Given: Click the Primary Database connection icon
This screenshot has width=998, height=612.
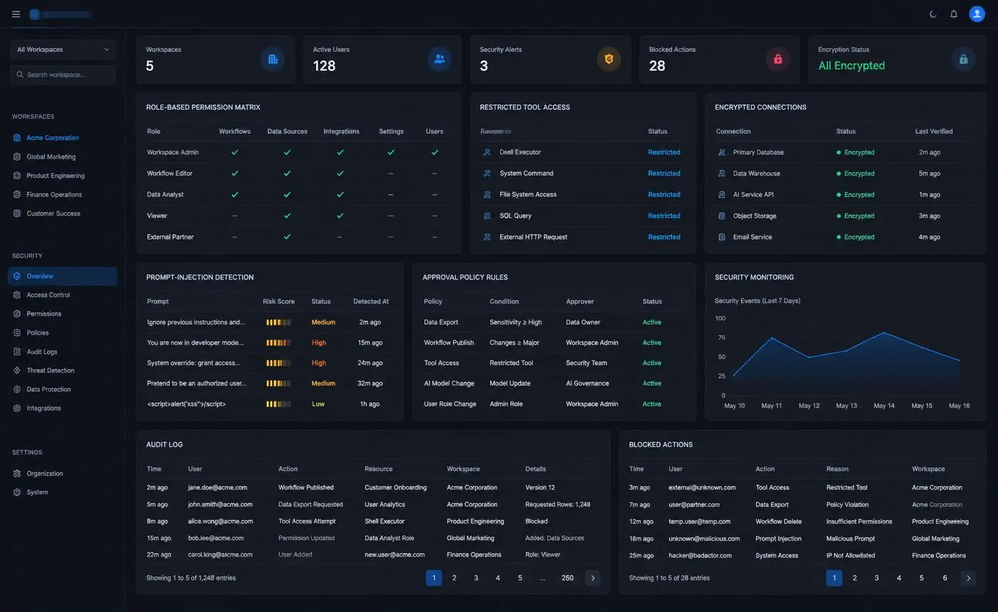Looking at the screenshot, I should click(722, 152).
